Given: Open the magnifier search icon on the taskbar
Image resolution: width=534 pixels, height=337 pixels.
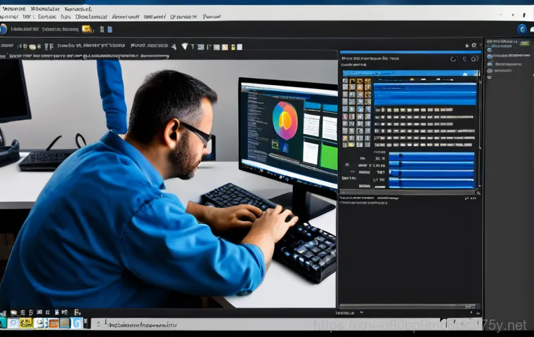Looking at the screenshot, I should click(x=13, y=323).
